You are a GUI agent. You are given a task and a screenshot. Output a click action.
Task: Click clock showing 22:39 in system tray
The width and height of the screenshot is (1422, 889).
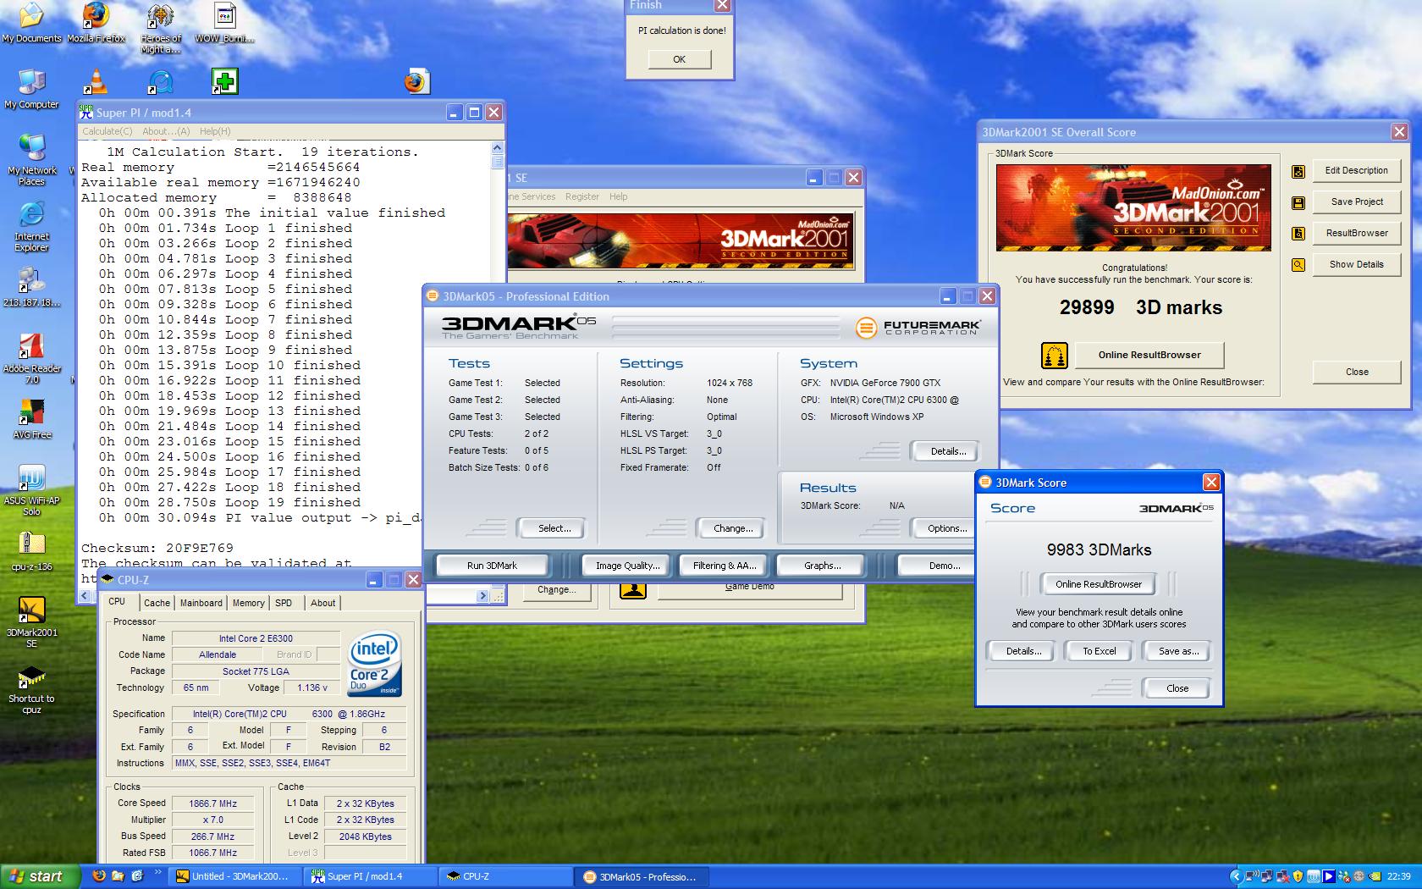(1398, 876)
